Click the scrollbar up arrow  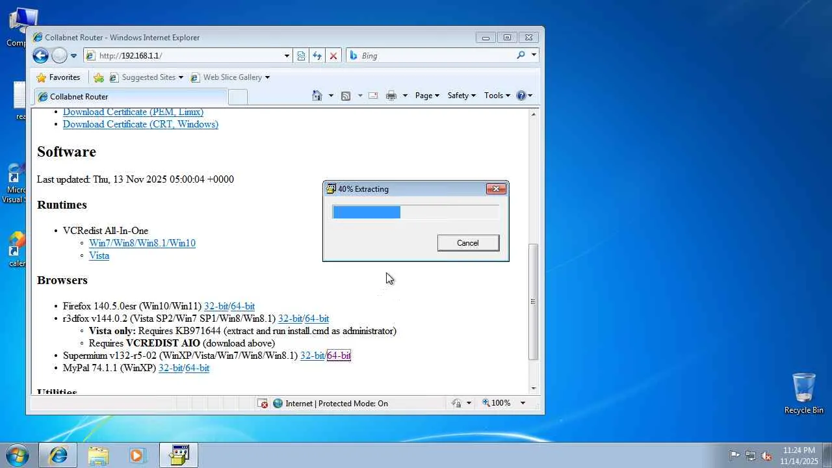[x=534, y=114]
